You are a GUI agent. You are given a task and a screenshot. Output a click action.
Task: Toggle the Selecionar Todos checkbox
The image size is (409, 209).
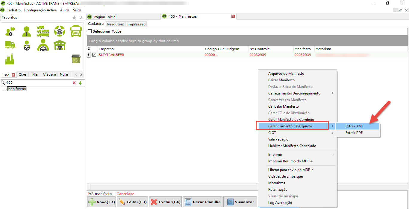(90, 31)
